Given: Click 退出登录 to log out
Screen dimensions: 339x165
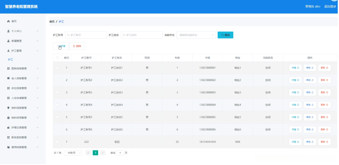Looking at the screenshot, I should [330, 7].
